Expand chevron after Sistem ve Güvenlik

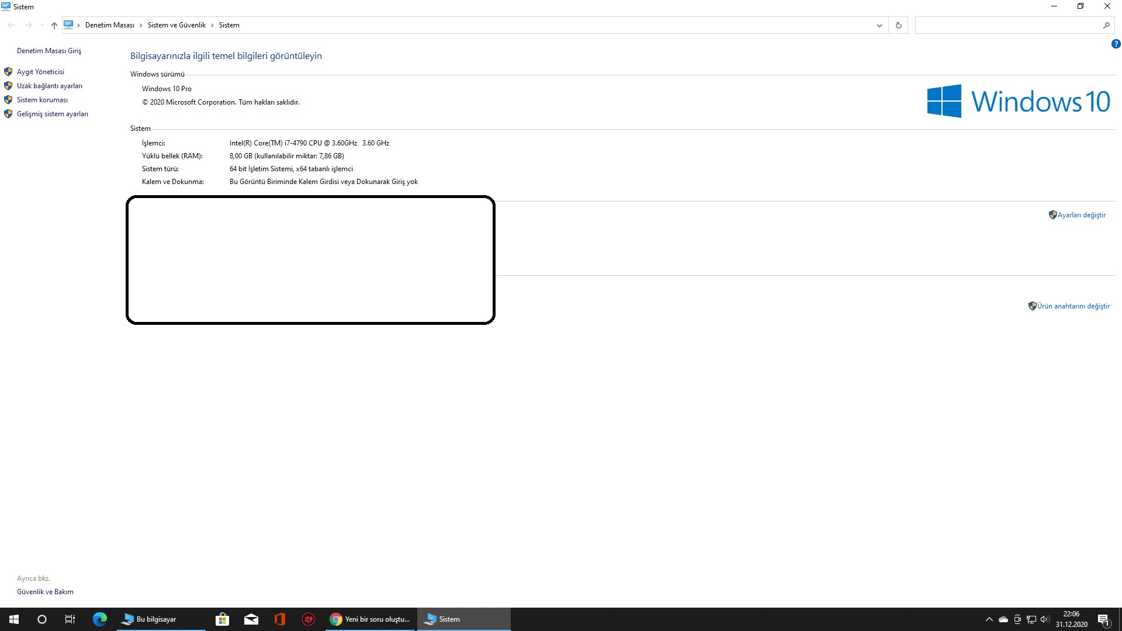[x=212, y=25]
